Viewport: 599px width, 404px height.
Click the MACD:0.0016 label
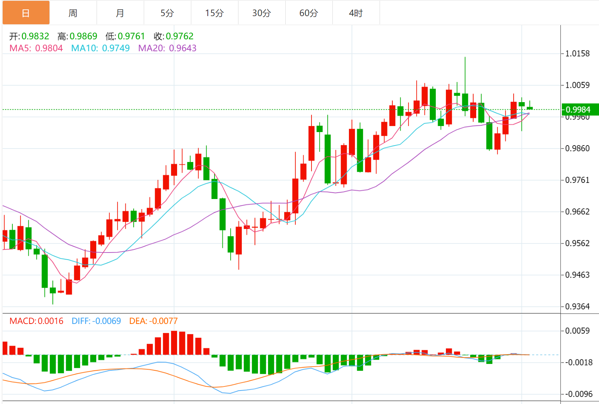[36, 321]
